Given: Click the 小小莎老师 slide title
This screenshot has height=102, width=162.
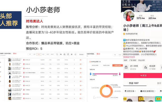Looking at the screenshot, I should point(43,10).
